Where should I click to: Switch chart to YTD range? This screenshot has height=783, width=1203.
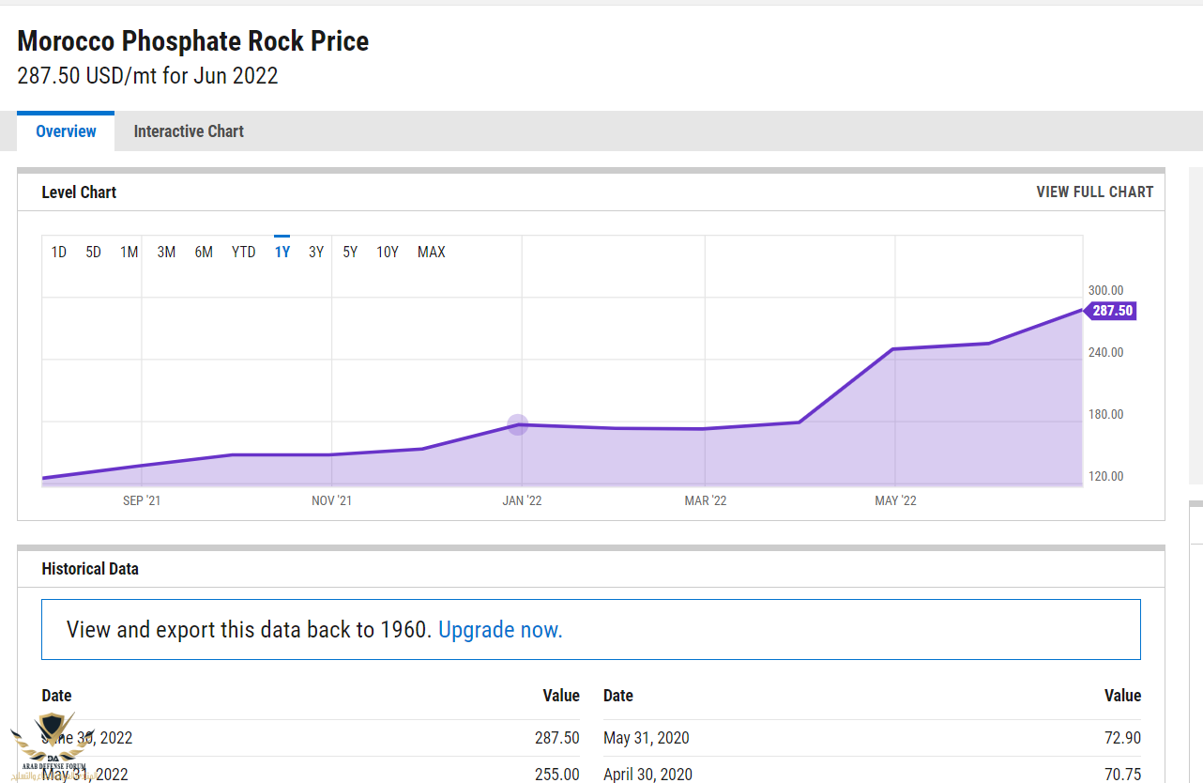243,252
